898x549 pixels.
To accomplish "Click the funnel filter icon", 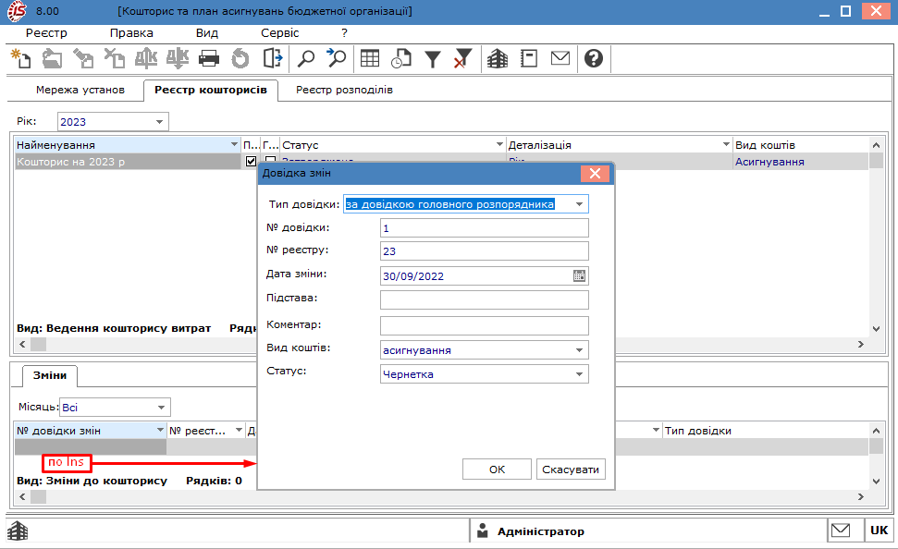I will [433, 58].
